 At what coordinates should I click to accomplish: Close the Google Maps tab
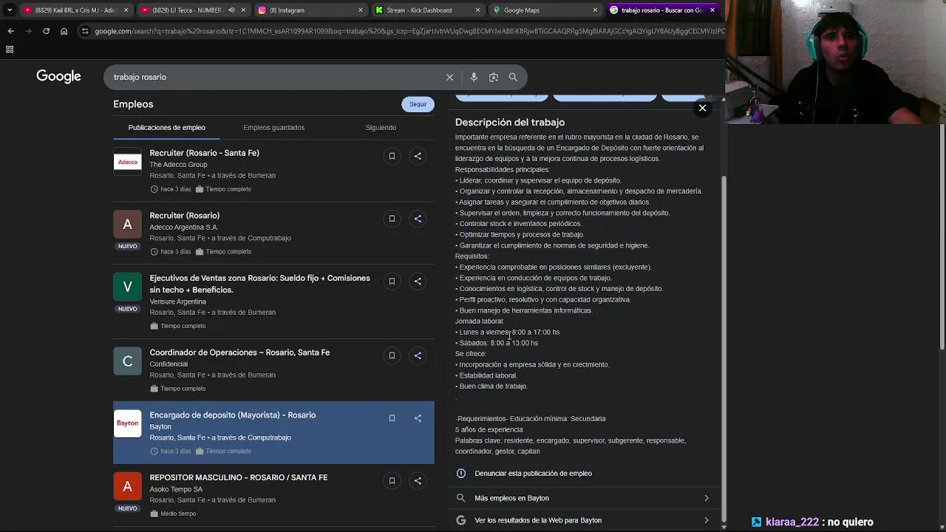(595, 10)
